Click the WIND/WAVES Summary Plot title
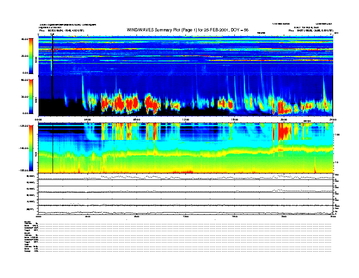The height and width of the screenshot is (278, 359). pyautogui.click(x=188, y=30)
